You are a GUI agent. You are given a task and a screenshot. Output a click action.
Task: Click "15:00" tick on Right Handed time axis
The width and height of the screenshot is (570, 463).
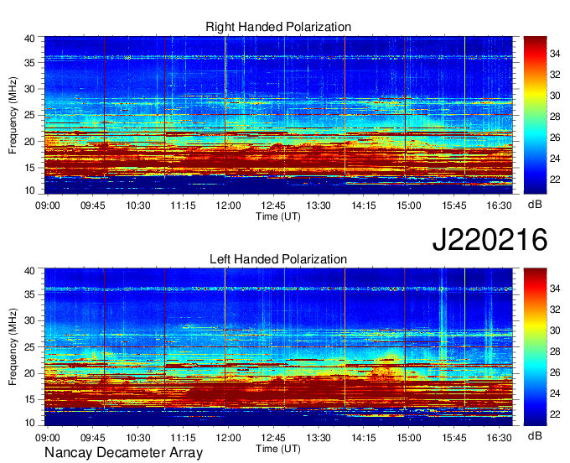click(409, 205)
